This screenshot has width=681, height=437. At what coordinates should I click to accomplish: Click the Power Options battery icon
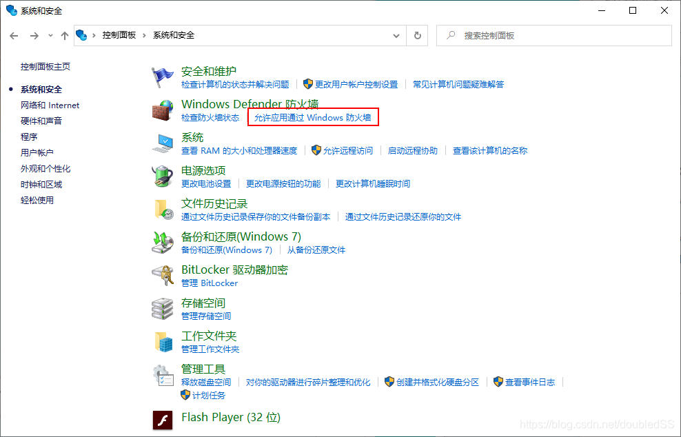click(163, 176)
